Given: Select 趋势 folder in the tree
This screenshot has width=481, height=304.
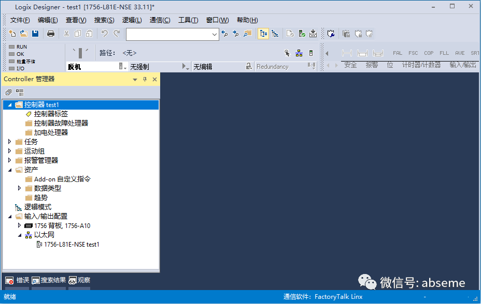Looking at the screenshot, I should click(41, 198).
